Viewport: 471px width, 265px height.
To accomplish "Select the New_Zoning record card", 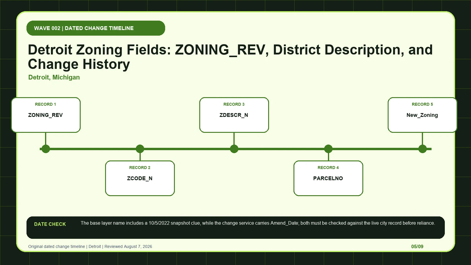I will (422, 115).
